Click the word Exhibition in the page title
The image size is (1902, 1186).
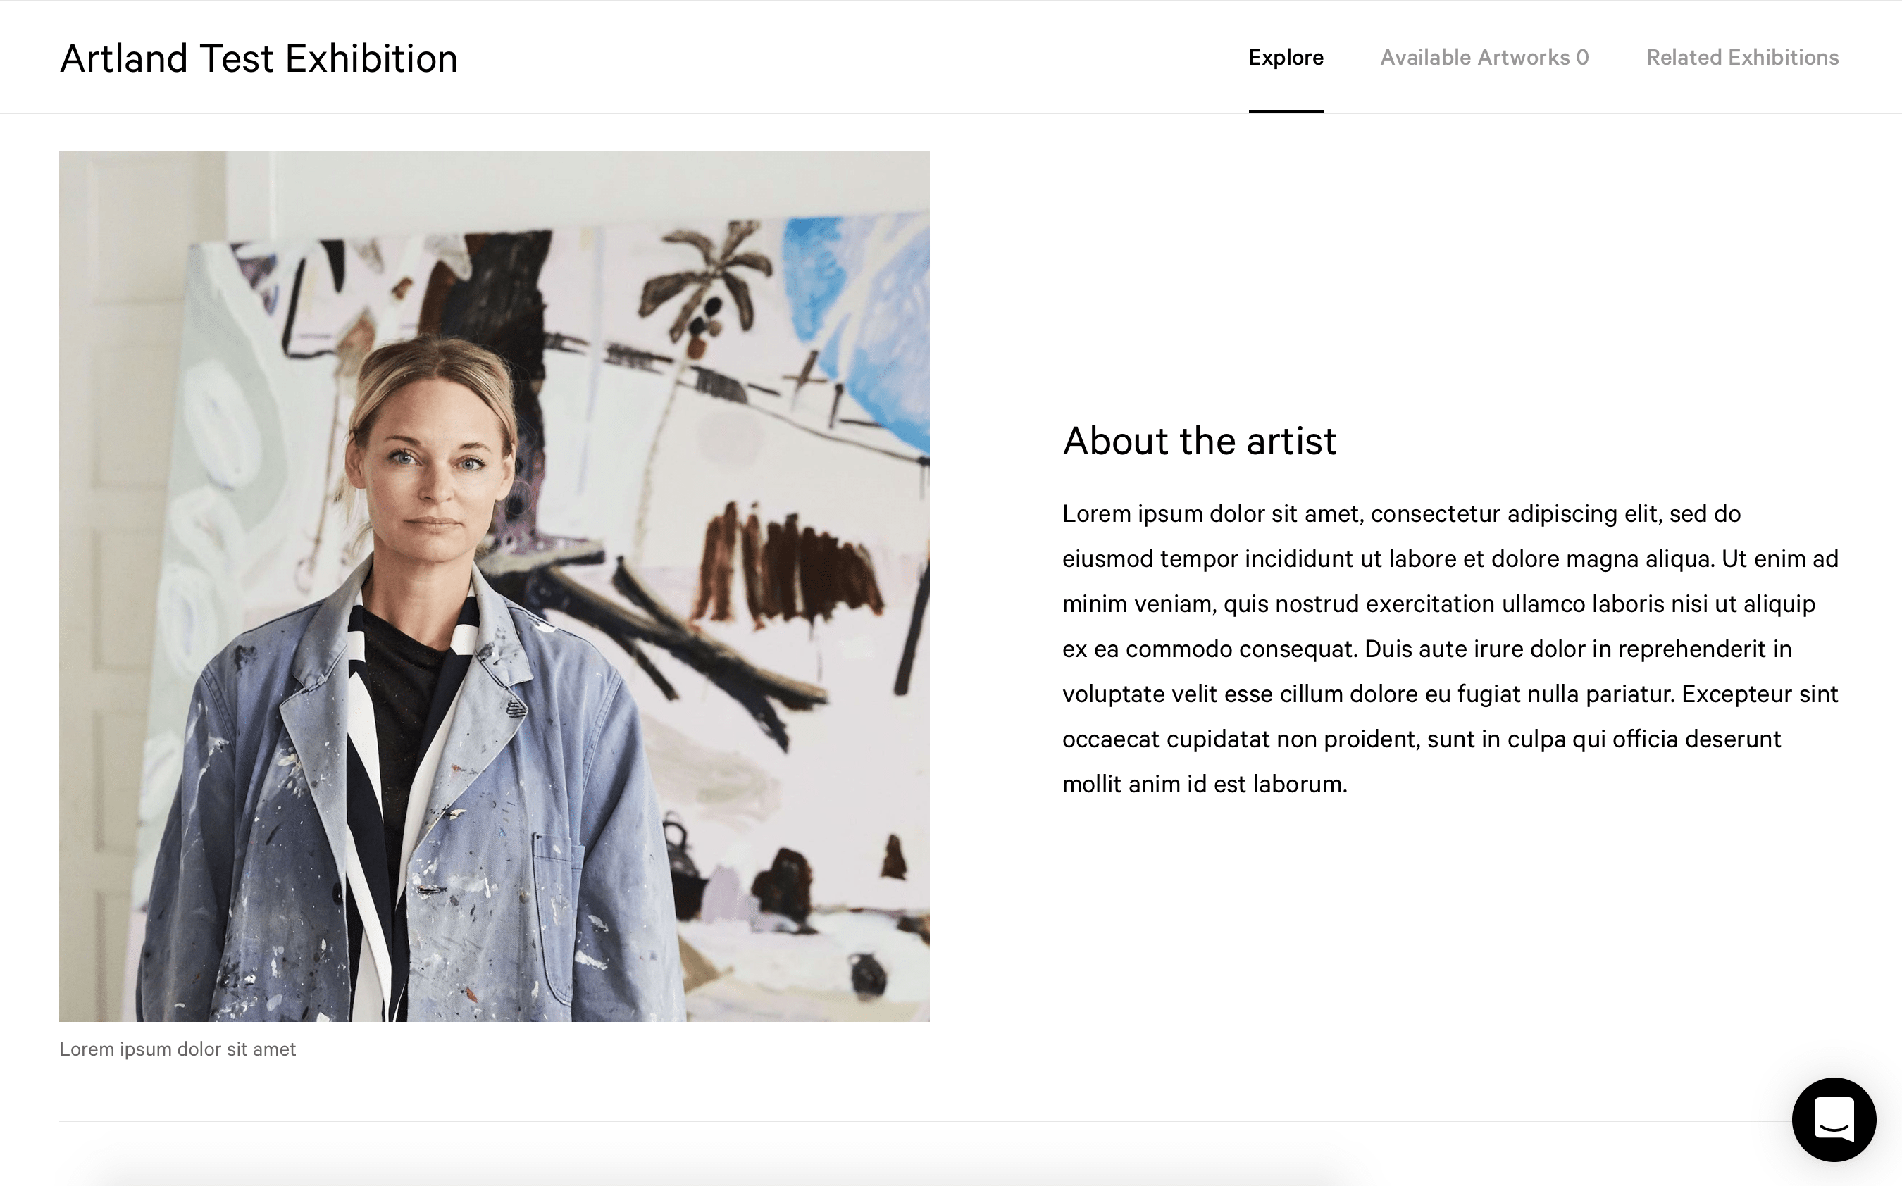click(372, 59)
